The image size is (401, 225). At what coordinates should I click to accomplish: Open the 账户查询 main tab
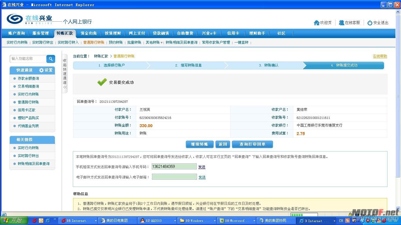point(17,33)
